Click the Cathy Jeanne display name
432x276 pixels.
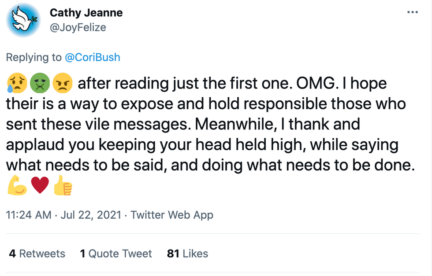click(x=86, y=13)
